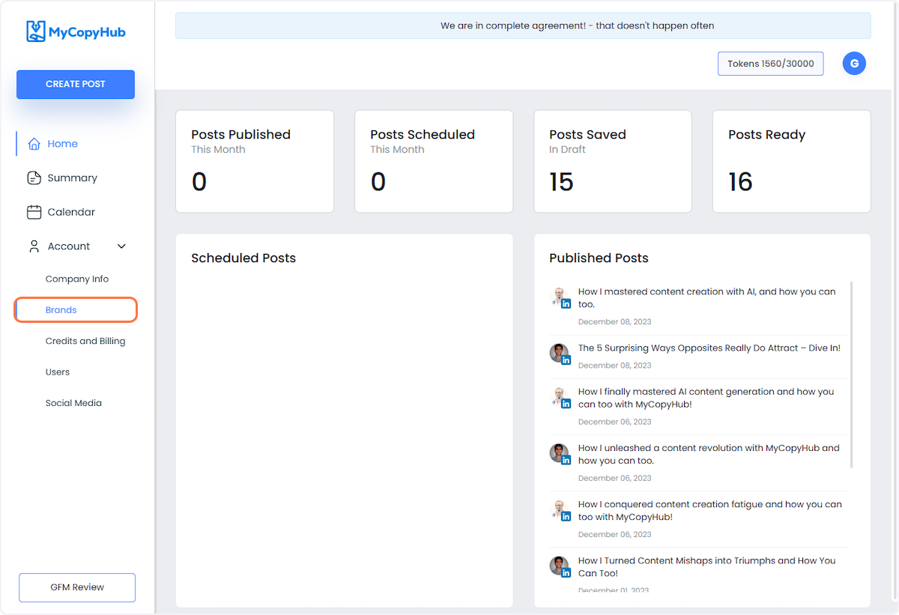Click avatar of 'mastered content creation with AI' post
The width and height of the screenshot is (899, 615).
pos(560,297)
